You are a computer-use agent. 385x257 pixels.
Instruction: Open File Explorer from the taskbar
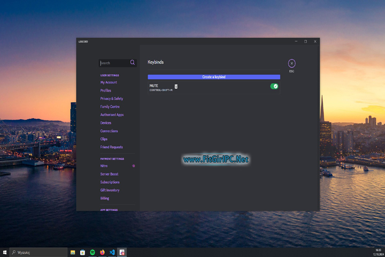tap(73, 252)
